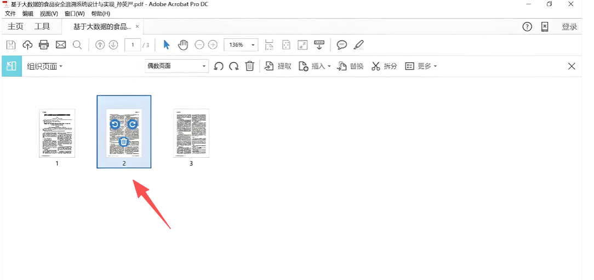Open the 窗口(W) menu
The width and height of the screenshot is (594, 280).
pyautogui.click(x=75, y=14)
